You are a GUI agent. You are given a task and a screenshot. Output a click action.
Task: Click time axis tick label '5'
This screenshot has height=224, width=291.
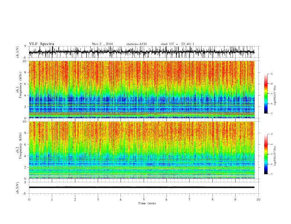pos(144,199)
